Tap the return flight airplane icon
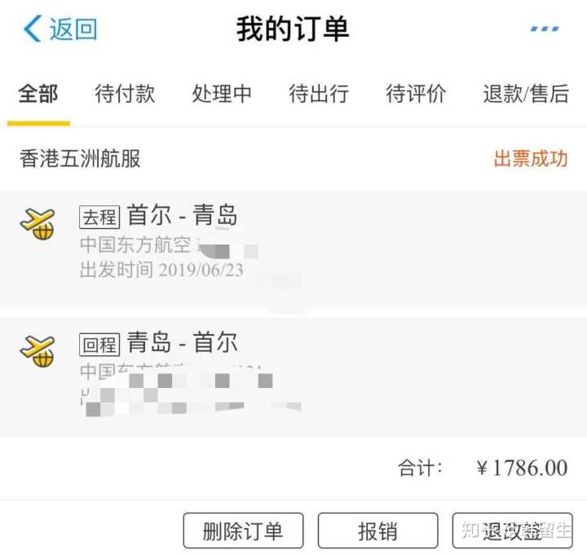 pyautogui.click(x=38, y=351)
